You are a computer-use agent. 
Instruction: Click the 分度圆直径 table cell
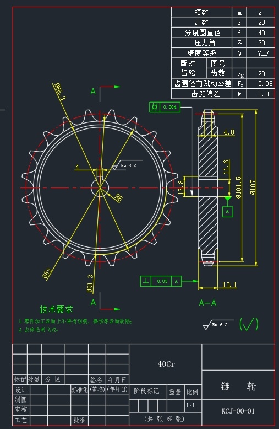(x=203, y=33)
